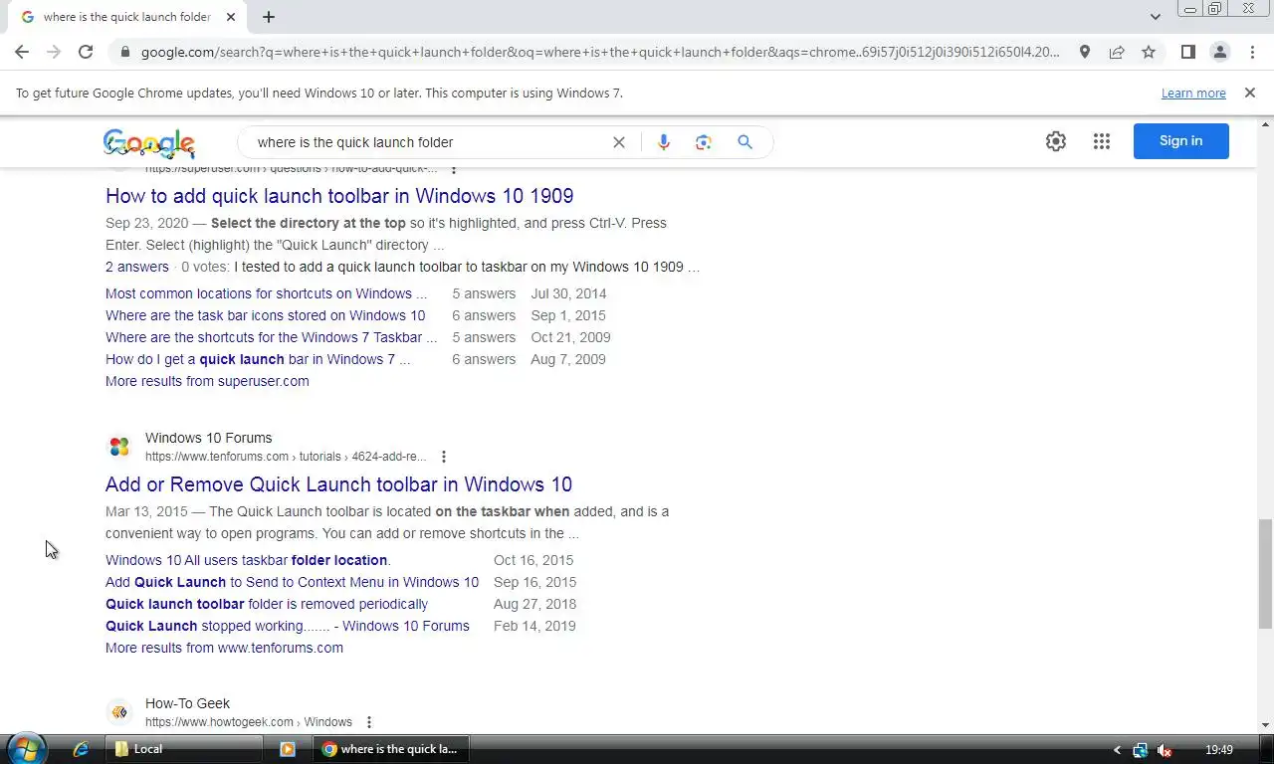The image size is (1274, 764).
Task: Open How-To Geek result options menu
Action: coord(369,722)
